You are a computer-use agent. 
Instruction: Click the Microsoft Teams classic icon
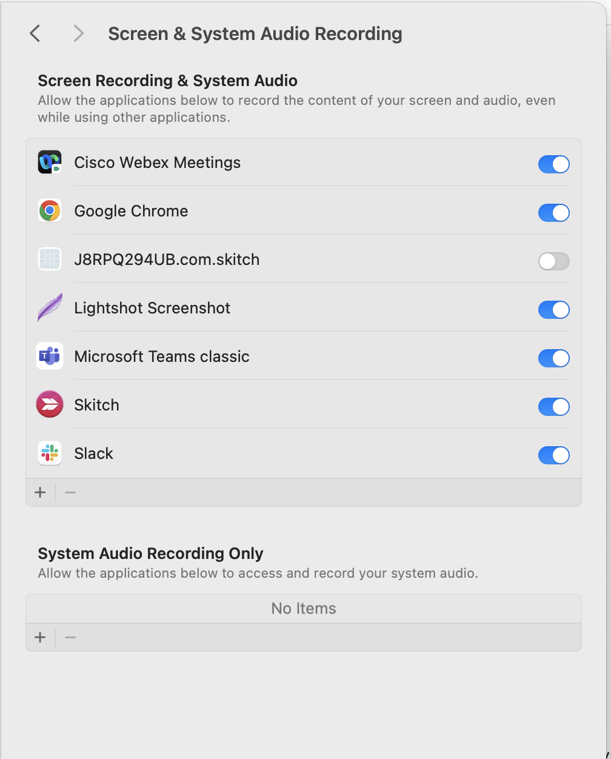pos(50,356)
